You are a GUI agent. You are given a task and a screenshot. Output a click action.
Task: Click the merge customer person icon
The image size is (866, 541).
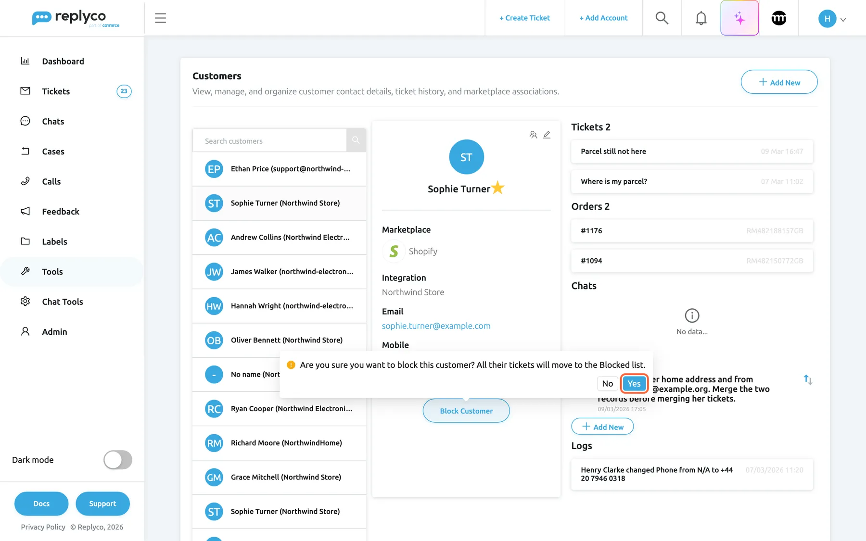click(x=533, y=135)
